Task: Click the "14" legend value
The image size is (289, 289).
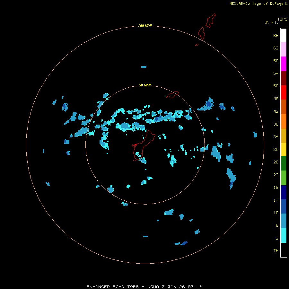Action: click(x=276, y=200)
